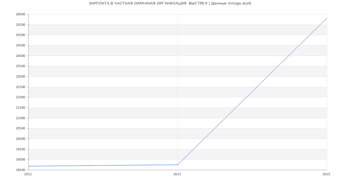
Task: Click the 20000 y-axis label
Action: pyautogui.click(x=20, y=139)
